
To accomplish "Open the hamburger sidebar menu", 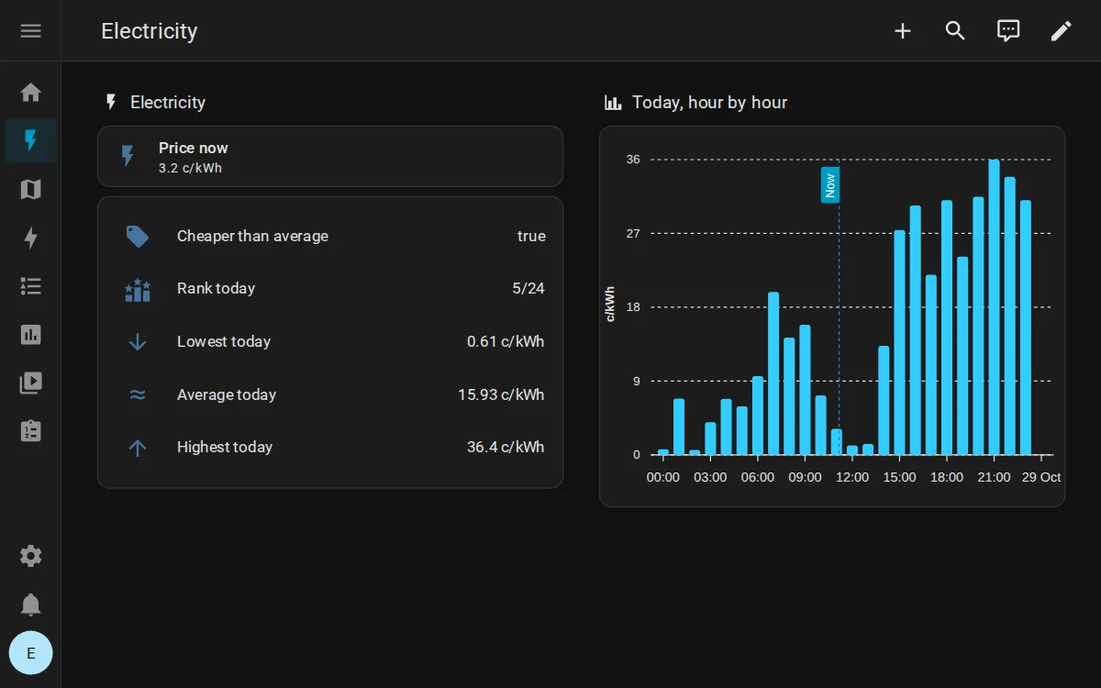I will pyautogui.click(x=31, y=31).
